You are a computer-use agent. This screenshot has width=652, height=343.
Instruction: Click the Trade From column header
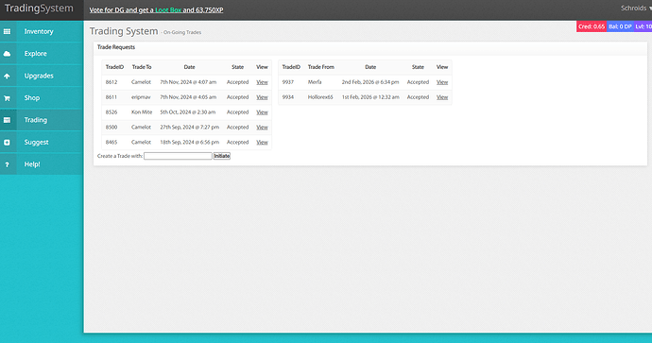[x=321, y=67]
